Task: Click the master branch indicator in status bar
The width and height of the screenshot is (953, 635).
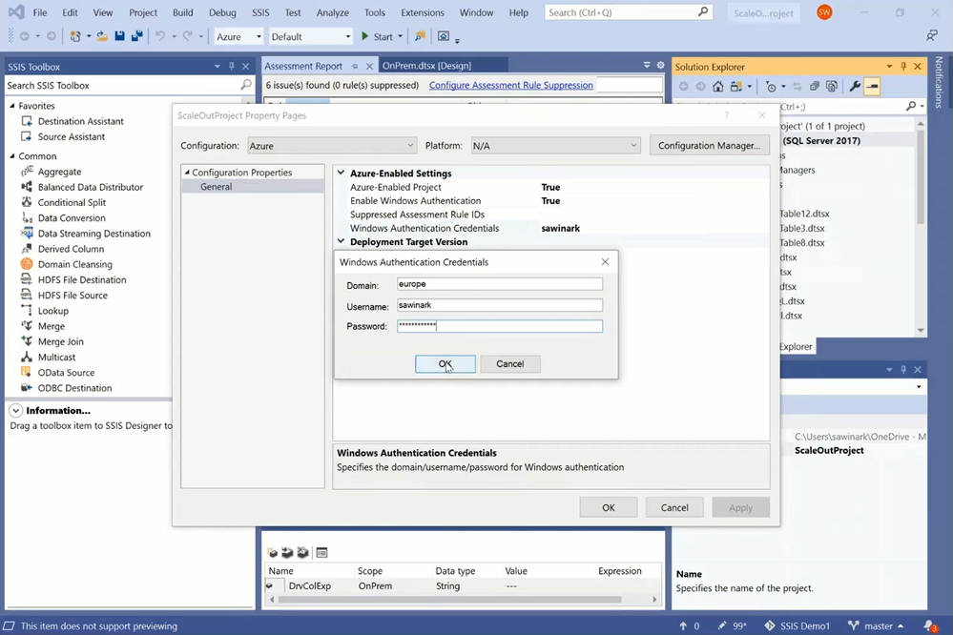Action: pos(875,625)
